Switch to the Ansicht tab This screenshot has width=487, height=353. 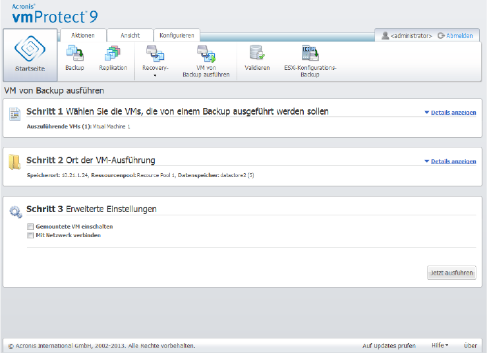tap(130, 36)
